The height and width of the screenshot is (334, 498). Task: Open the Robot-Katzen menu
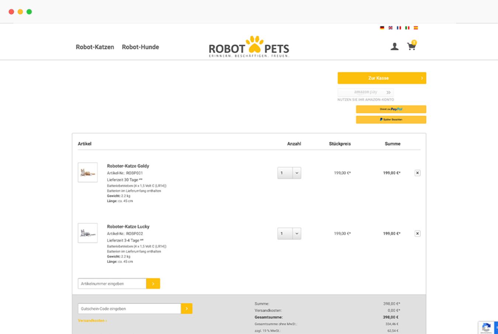pyautogui.click(x=95, y=47)
